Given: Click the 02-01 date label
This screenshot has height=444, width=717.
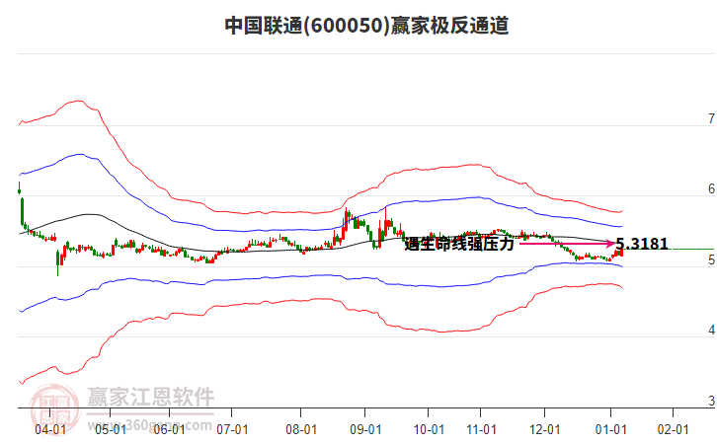Looking at the screenshot, I should tap(673, 429).
